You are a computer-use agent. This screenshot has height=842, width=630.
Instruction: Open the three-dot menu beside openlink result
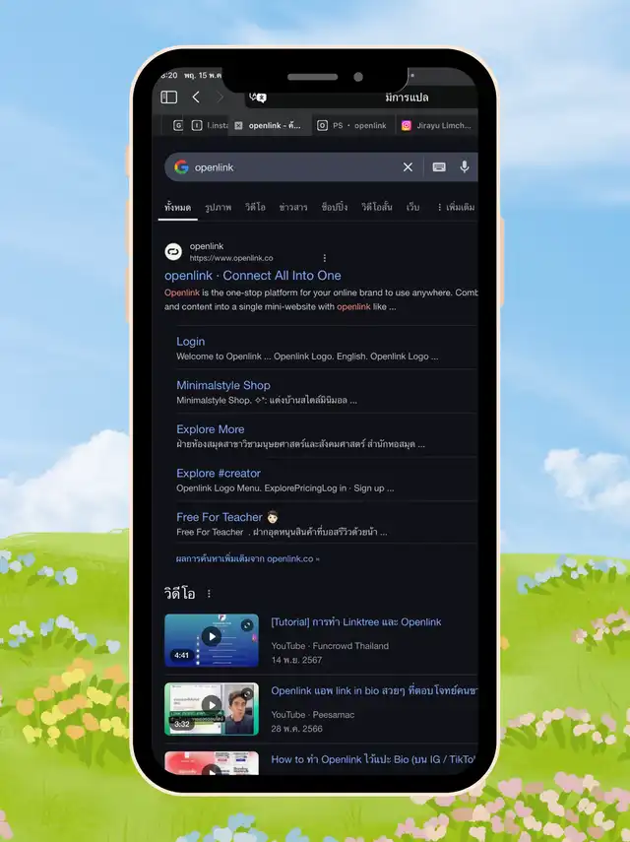click(324, 258)
